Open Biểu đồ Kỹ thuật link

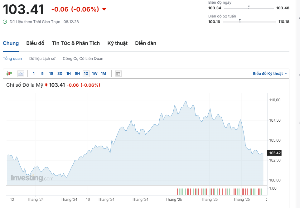(x=268, y=74)
